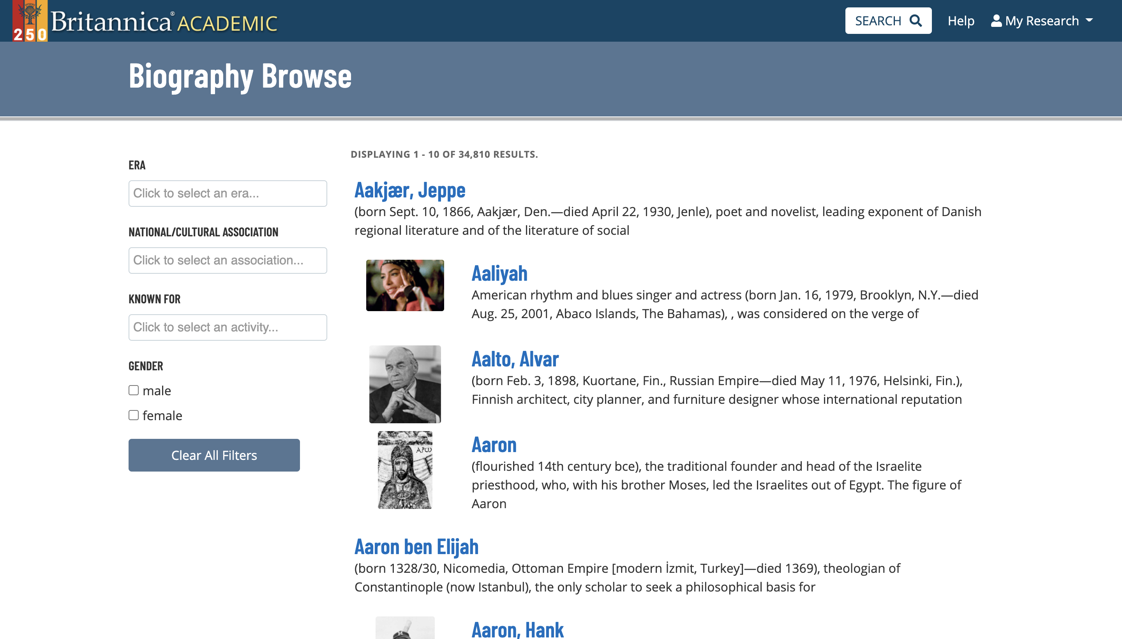
Task: Open the Aaron ben Elijah biography
Action: tap(416, 547)
